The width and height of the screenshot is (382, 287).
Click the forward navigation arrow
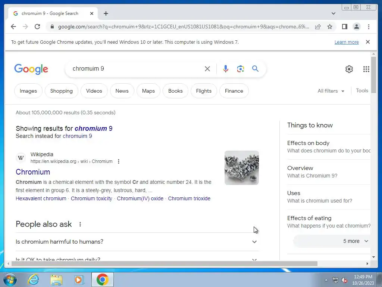(25, 27)
